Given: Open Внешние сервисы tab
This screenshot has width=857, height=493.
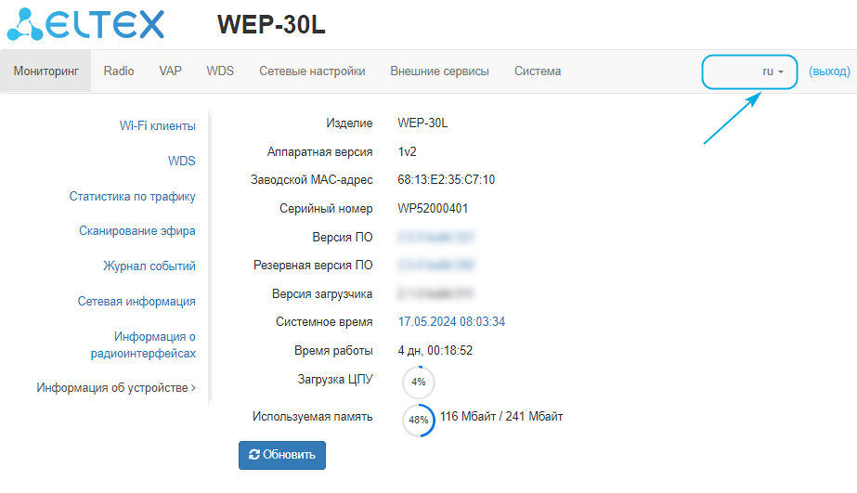Looking at the screenshot, I should pos(439,71).
